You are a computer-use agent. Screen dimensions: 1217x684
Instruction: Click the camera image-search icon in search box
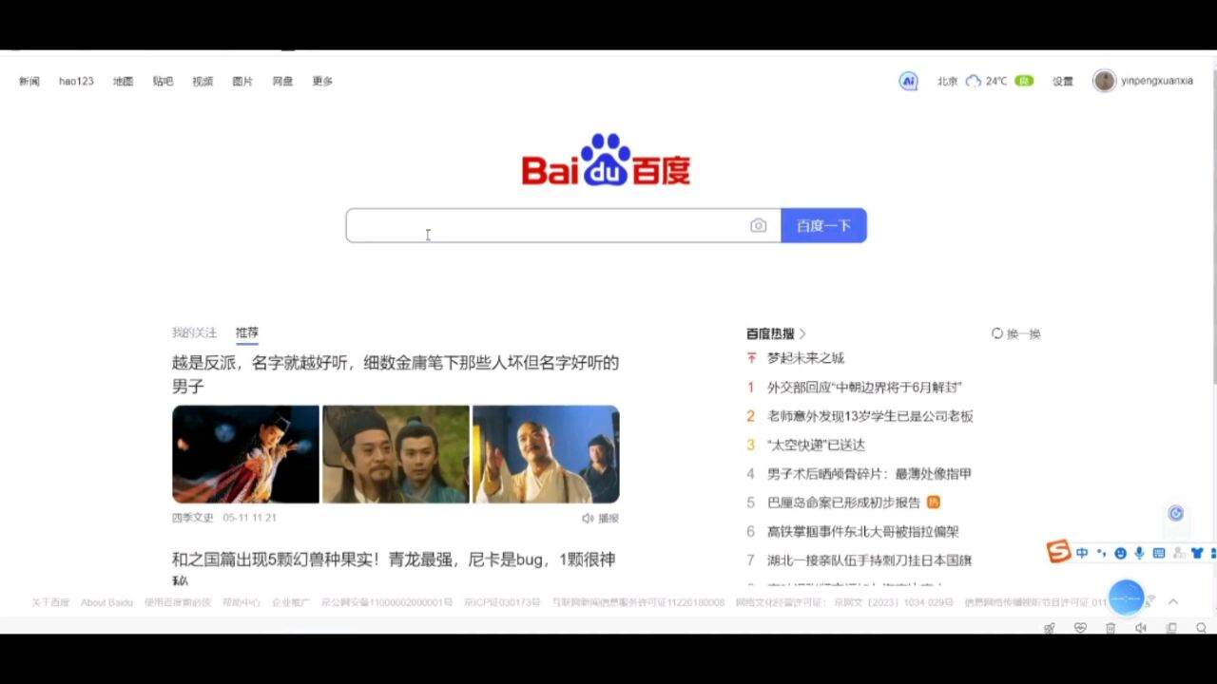758,225
